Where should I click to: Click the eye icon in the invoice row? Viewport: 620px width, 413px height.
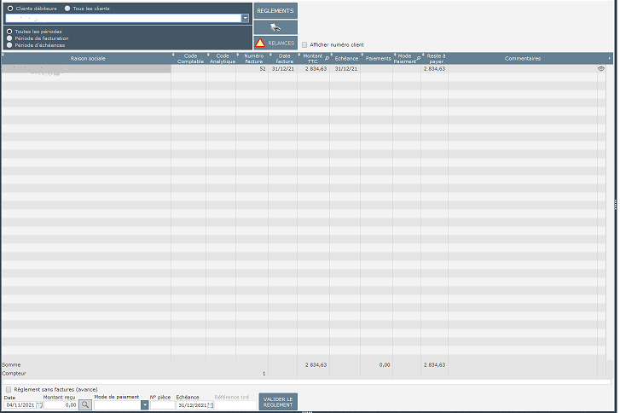pyautogui.click(x=600, y=68)
